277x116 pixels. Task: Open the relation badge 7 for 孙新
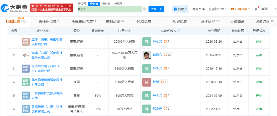tap(164, 82)
